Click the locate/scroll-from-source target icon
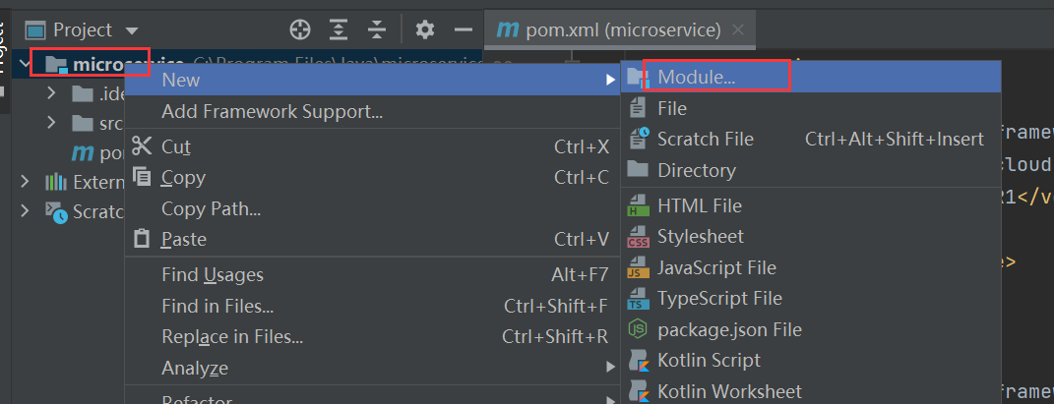Image resolution: width=1054 pixels, height=404 pixels. (300, 29)
